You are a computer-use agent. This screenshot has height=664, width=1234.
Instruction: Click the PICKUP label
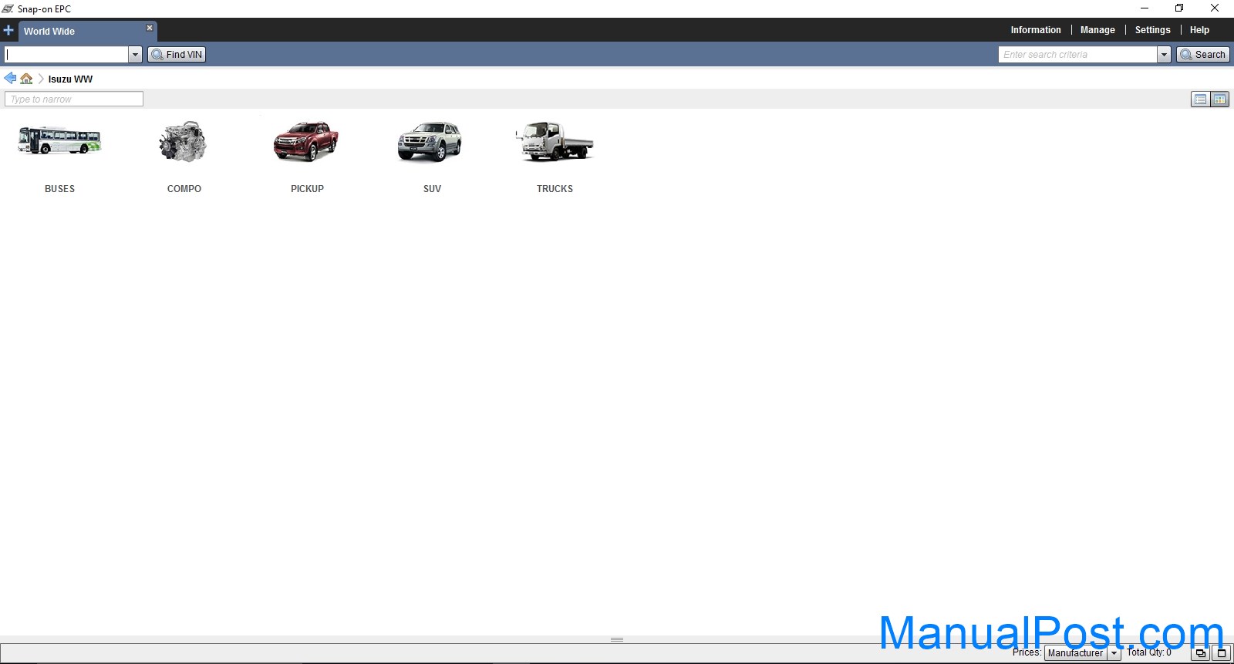click(x=307, y=189)
